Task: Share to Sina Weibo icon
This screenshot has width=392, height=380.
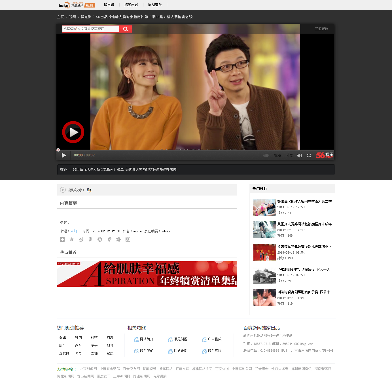Action: (81, 239)
